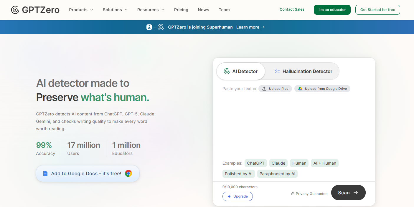Click the GPTZero is joining Superhuman text
Screen dimensions: 414x207
point(200,27)
